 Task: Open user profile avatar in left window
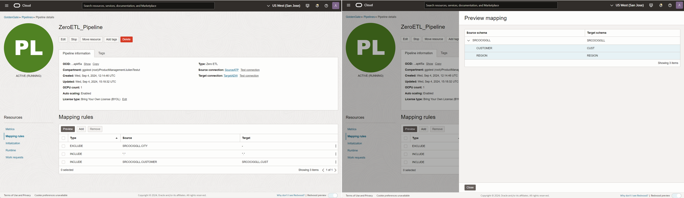(336, 6)
